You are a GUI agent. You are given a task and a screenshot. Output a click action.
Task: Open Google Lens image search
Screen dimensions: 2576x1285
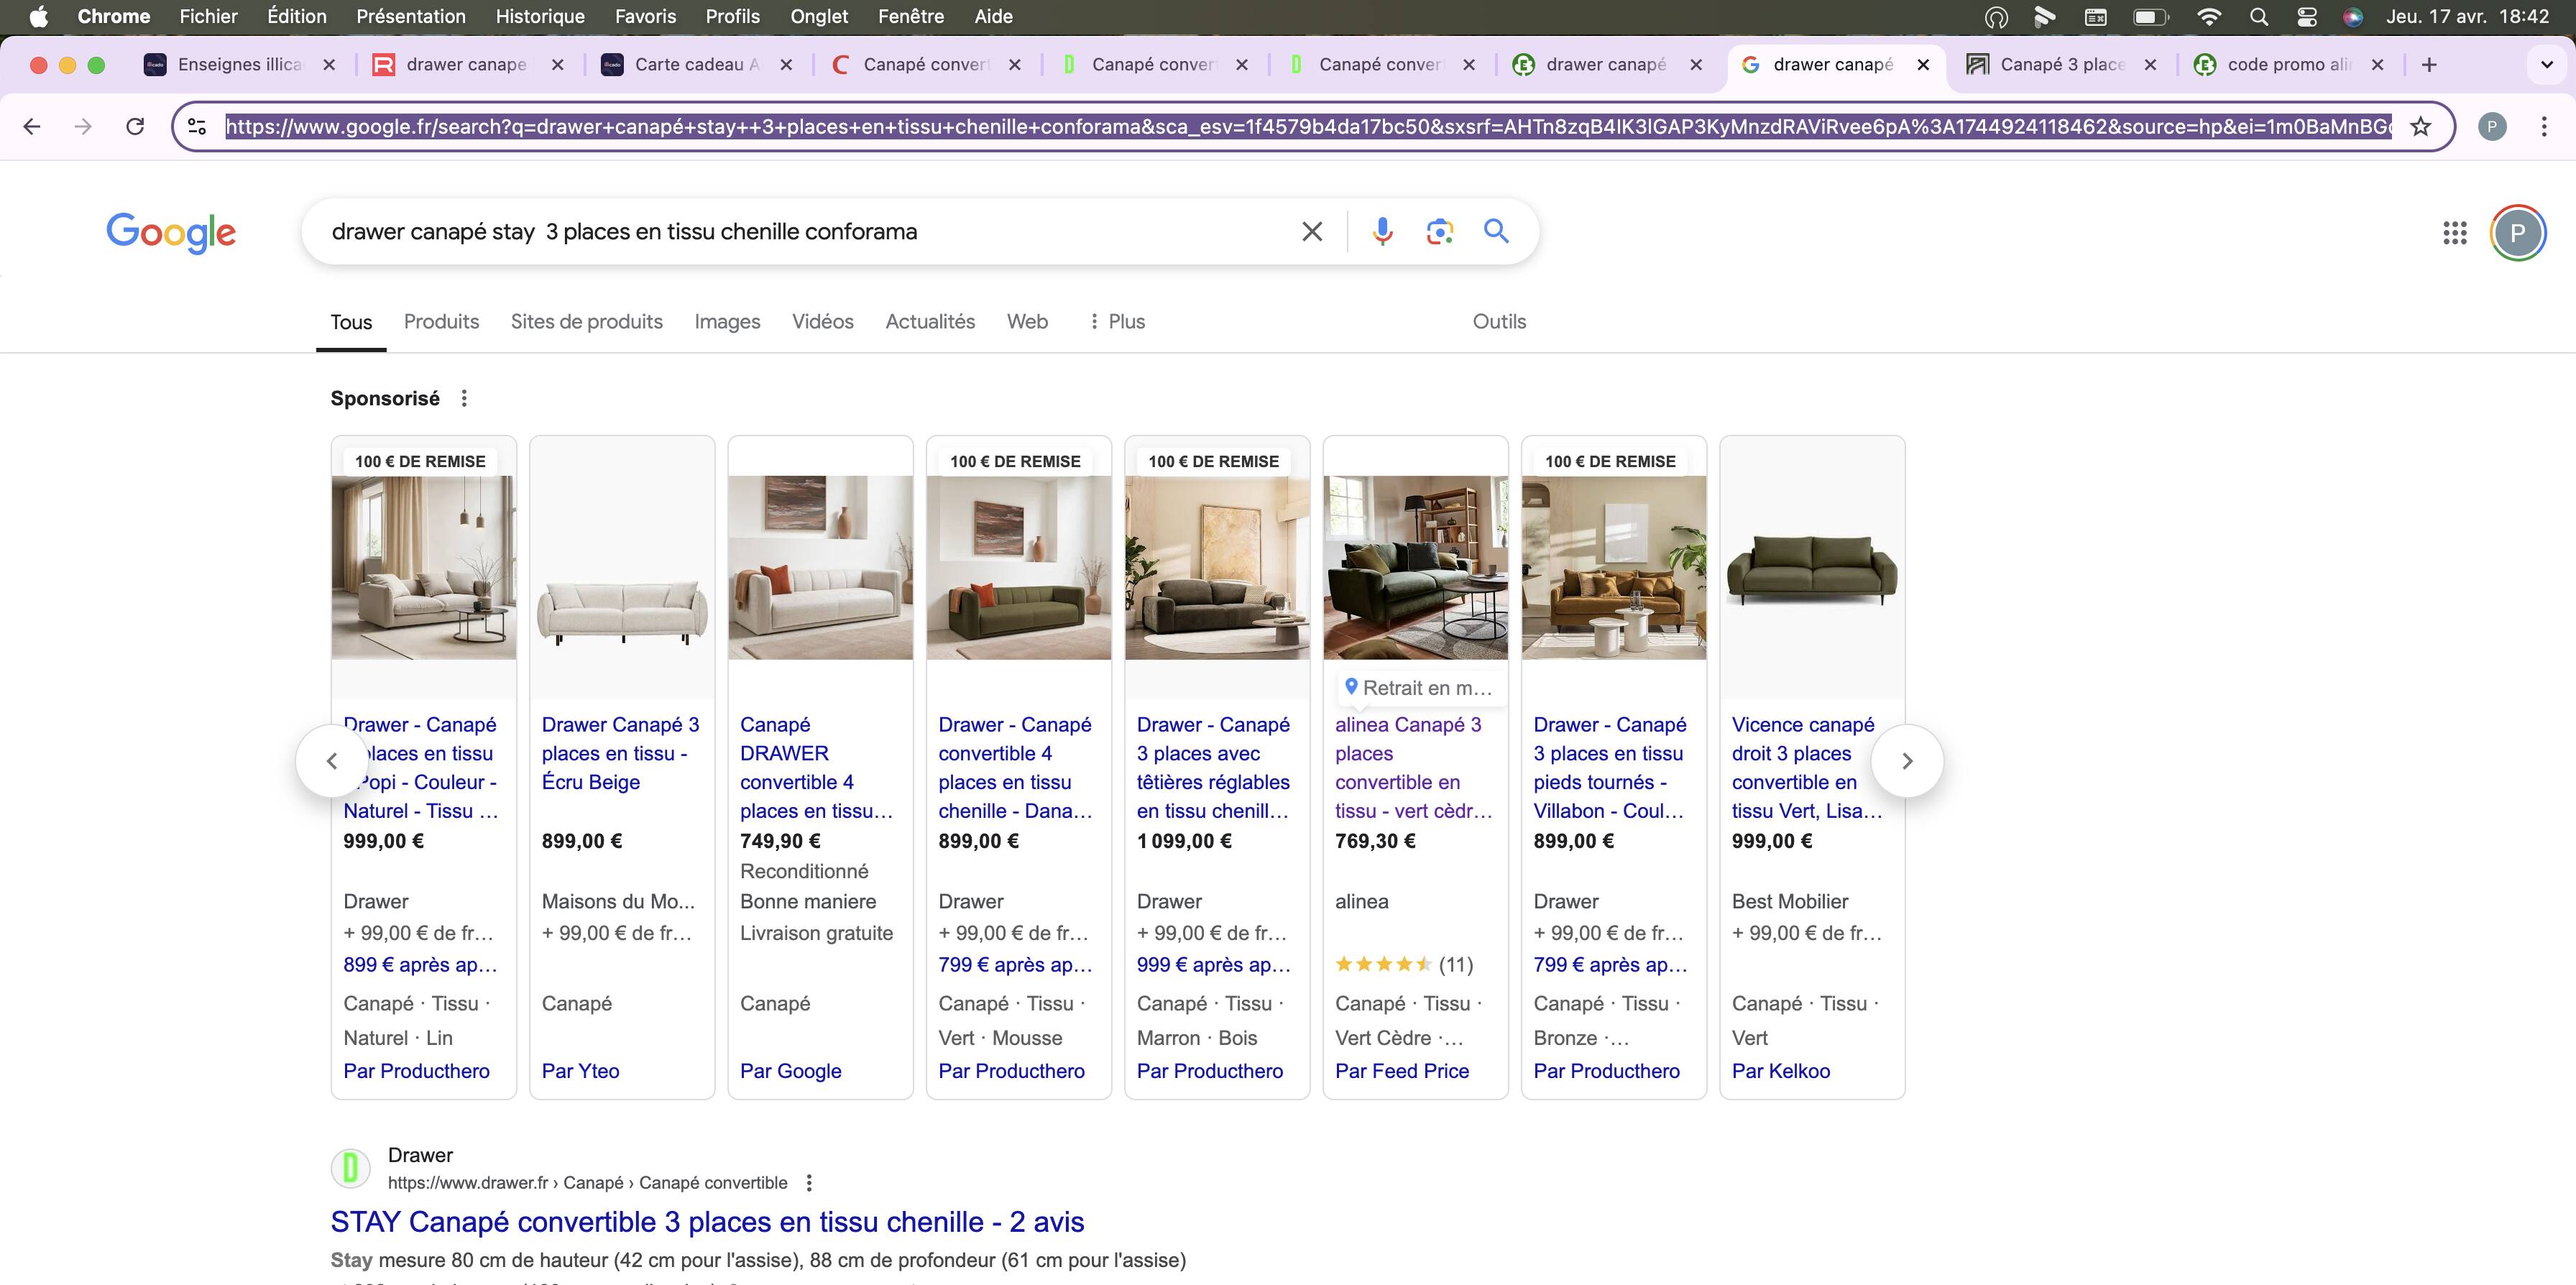pos(1439,231)
